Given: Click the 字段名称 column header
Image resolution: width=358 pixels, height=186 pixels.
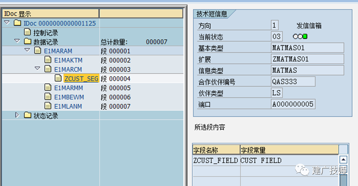Looking at the screenshot, I should pyautogui.click(x=216, y=150).
